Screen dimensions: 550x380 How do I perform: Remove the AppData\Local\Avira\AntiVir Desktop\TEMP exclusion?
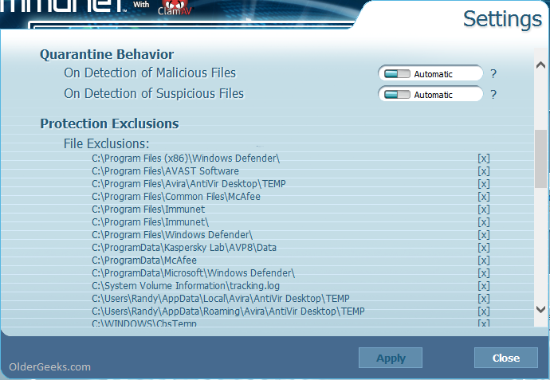coord(483,299)
